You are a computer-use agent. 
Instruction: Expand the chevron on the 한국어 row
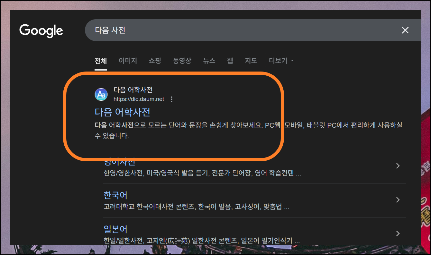tap(398, 200)
